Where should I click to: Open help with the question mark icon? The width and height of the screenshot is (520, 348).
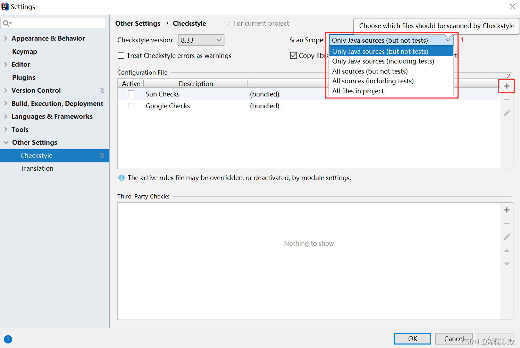click(8, 339)
